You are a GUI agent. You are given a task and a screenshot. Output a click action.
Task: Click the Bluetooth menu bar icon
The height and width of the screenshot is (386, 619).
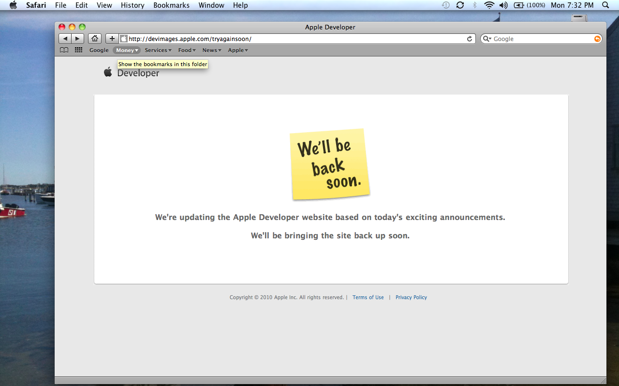click(x=474, y=5)
